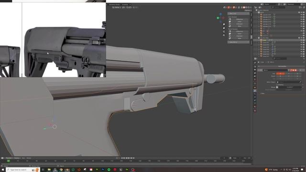Open the Options dropdown in viewport
The height and width of the screenshot is (172, 306).
click(x=248, y=11)
